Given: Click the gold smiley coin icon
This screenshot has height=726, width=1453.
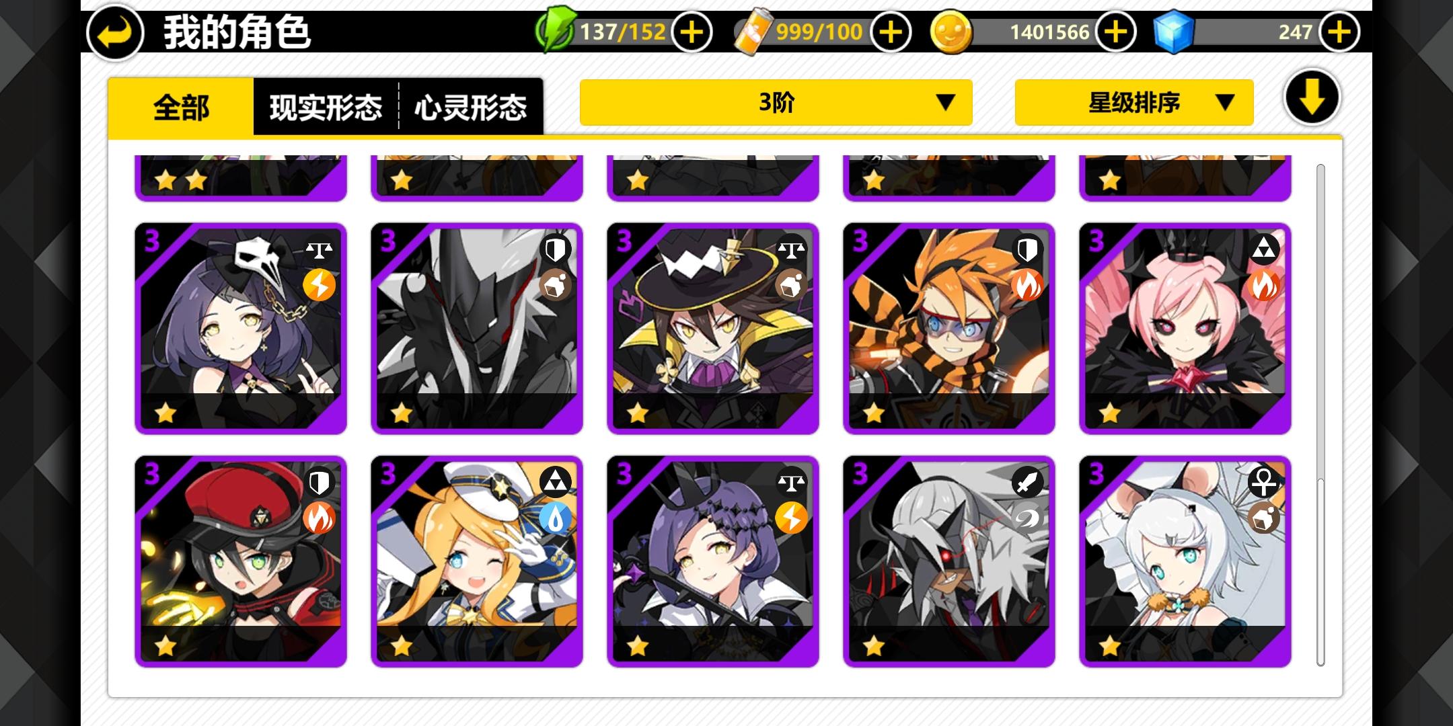Looking at the screenshot, I should tap(951, 32).
